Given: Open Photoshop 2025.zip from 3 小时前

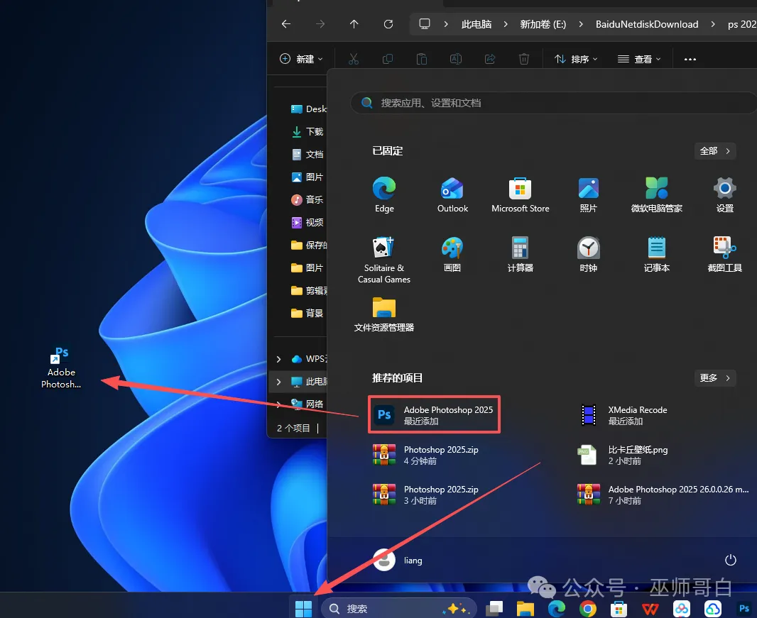Looking at the screenshot, I should 426,495.
